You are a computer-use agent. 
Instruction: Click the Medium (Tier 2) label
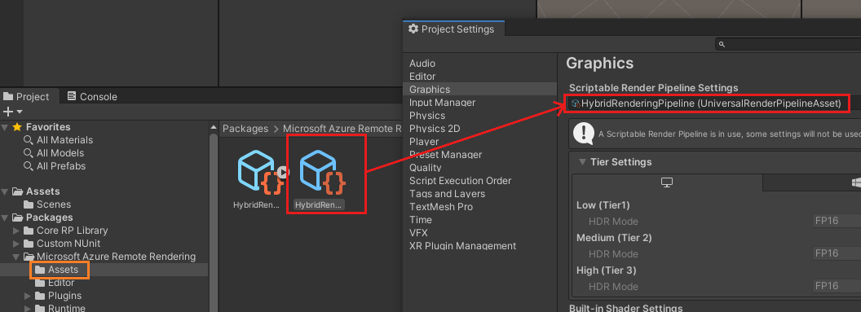click(614, 237)
